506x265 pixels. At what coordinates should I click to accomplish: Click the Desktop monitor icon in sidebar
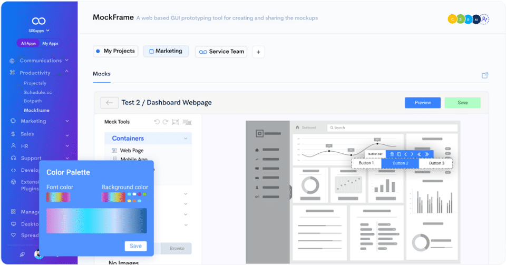click(13, 224)
